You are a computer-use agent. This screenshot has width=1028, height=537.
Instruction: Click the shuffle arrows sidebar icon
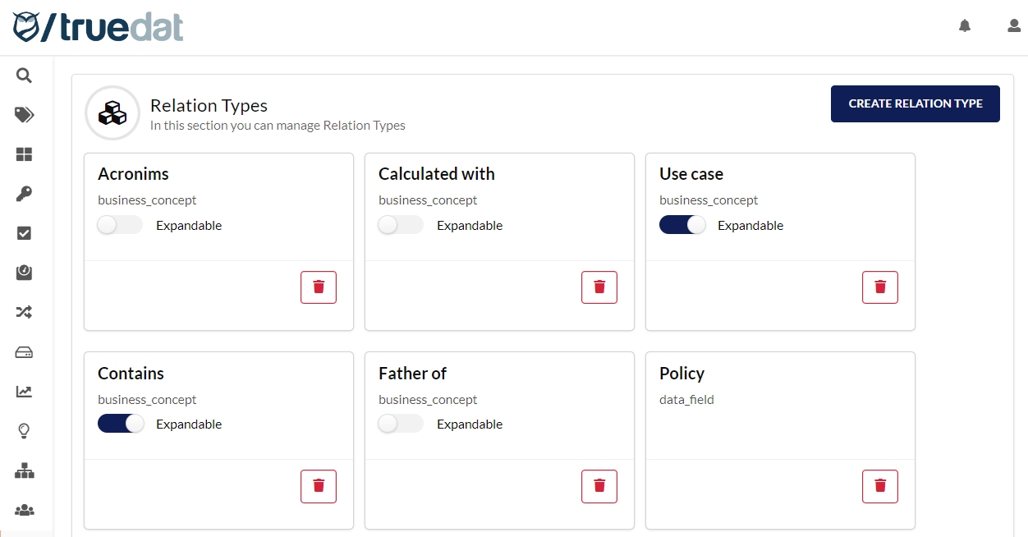24,312
